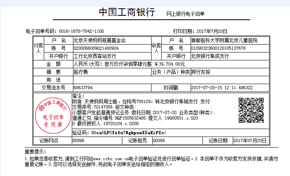Image resolution: width=290 pixels, height=176 pixels.
Task: Open the www.icbc.com.cn website reference
Action: 111,159
